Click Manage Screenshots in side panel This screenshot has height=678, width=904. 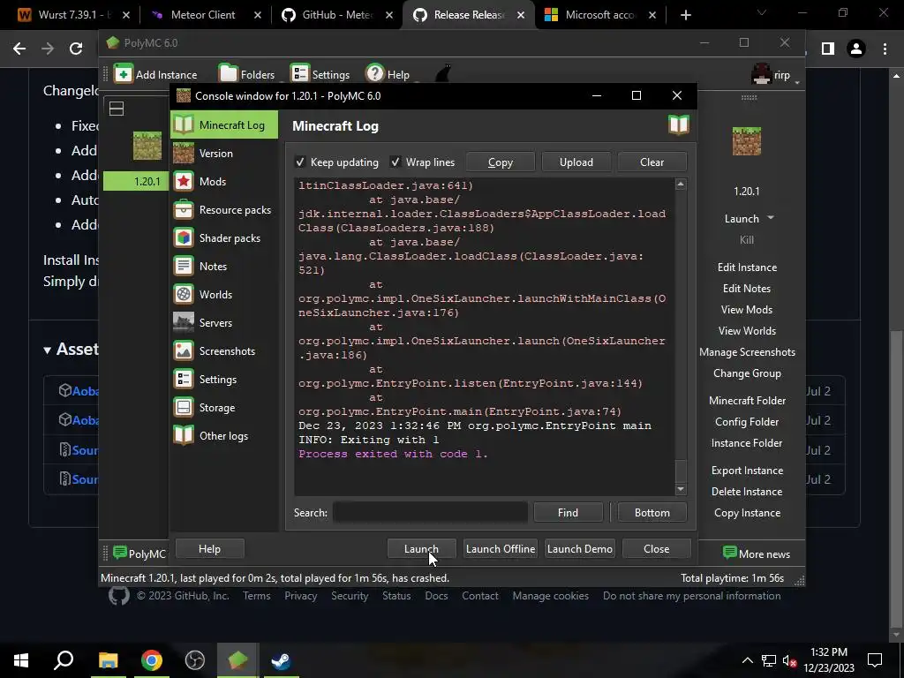[747, 352]
